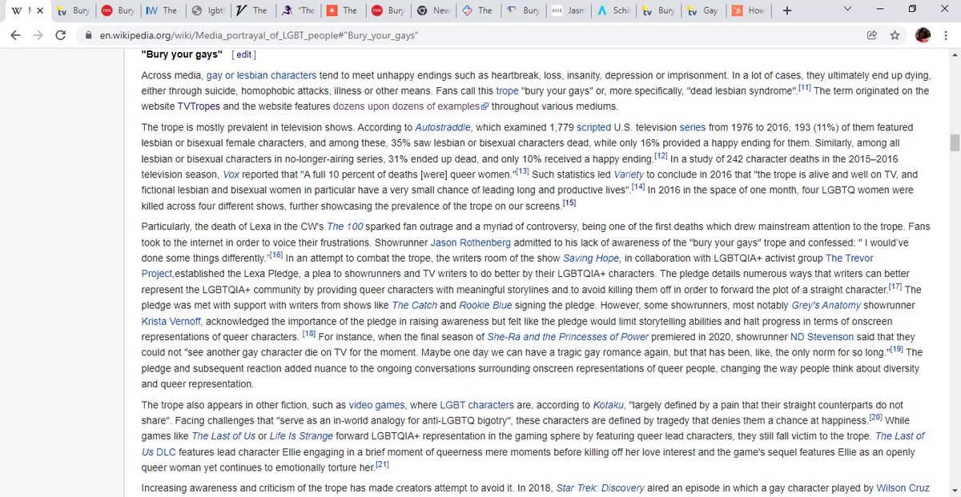This screenshot has width=961, height=497.
Task: Open the Saving Hope link
Action: click(591, 258)
